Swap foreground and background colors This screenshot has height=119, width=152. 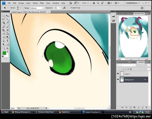pos(8,52)
